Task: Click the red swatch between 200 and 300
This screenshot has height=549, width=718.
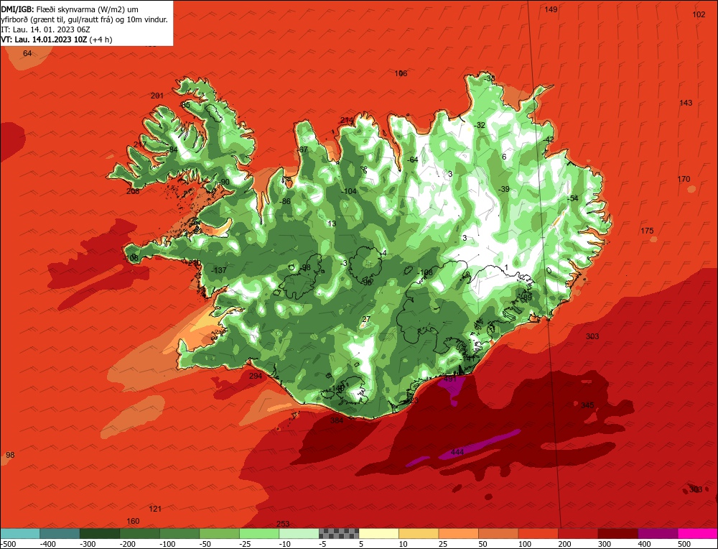Action: (578, 533)
